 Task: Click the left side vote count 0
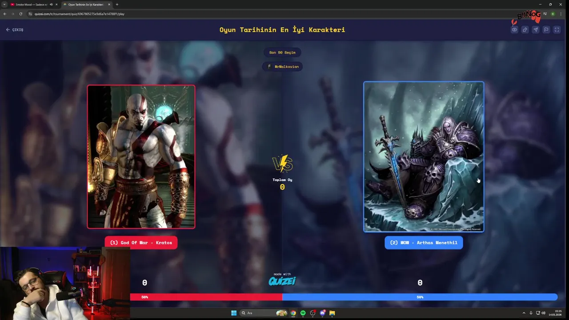[144, 283]
